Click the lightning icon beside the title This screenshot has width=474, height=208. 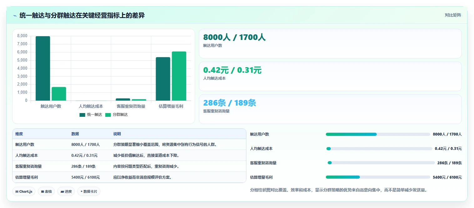point(15,16)
